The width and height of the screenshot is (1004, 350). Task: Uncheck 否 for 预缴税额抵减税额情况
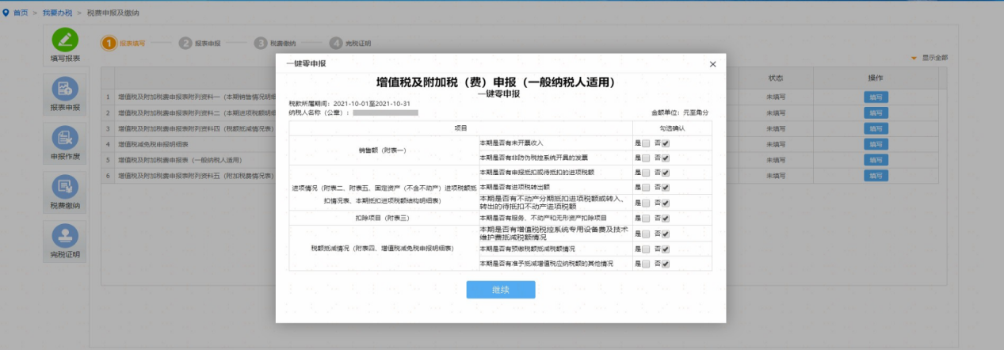[x=666, y=249]
